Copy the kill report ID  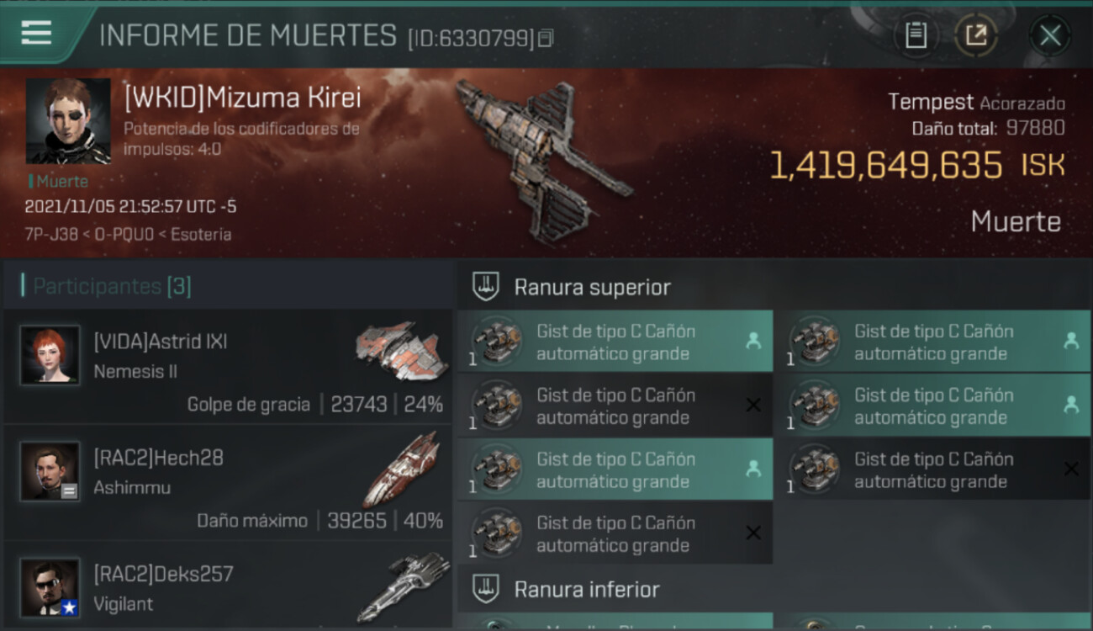coord(546,38)
